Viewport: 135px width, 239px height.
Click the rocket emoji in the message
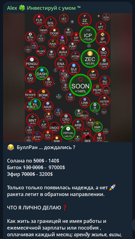(113, 187)
